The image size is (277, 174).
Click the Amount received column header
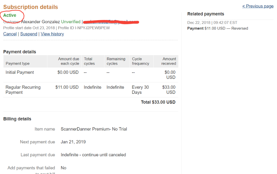(x=168, y=61)
